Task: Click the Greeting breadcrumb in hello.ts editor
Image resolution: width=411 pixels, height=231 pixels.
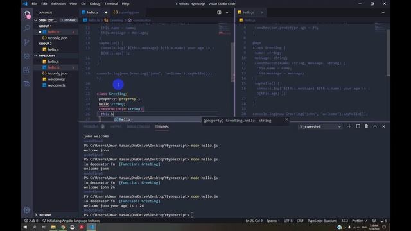Action: pos(116,20)
